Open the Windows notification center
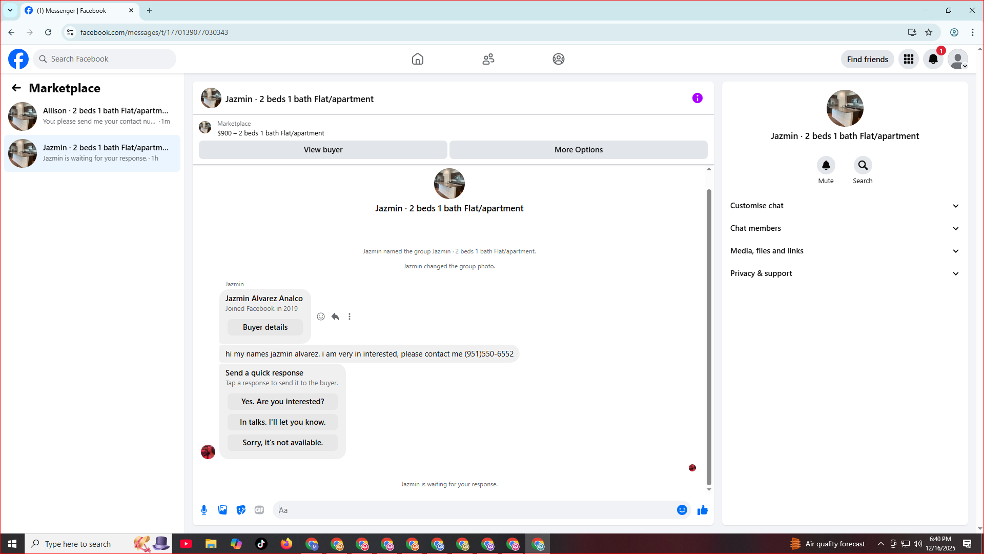The image size is (984, 554). (967, 544)
